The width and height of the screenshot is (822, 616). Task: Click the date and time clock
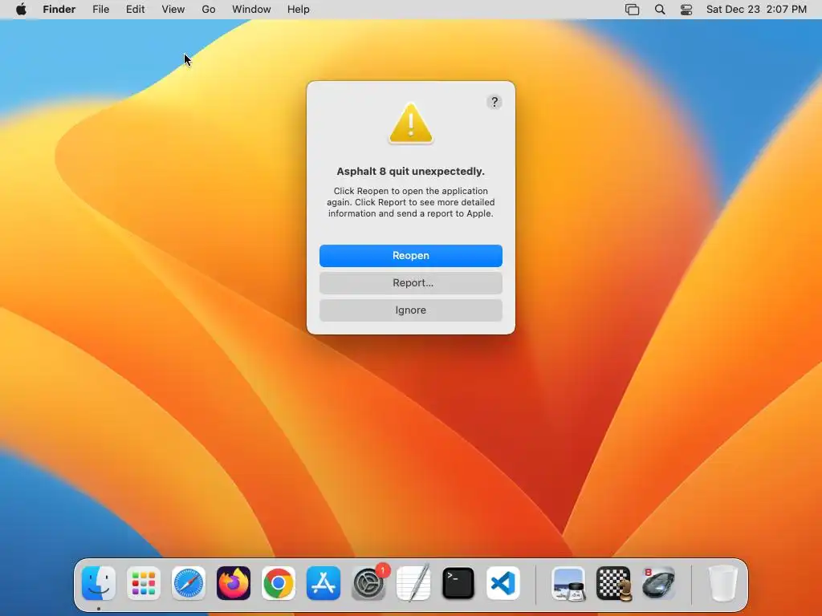(756, 10)
